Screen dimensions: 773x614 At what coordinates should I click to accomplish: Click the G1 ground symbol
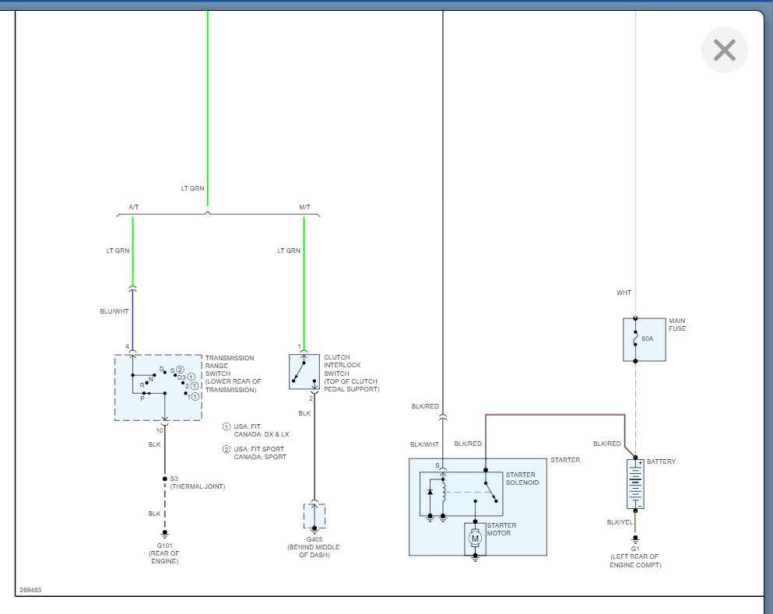[635, 539]
